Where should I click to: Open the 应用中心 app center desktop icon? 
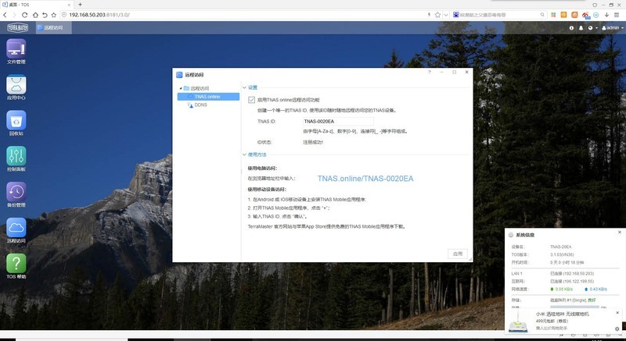pyautogui.click(x=16, y=87)
